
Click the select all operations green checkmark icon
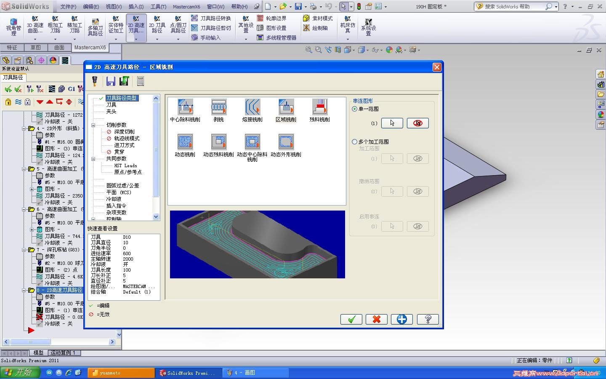[8, 89]
